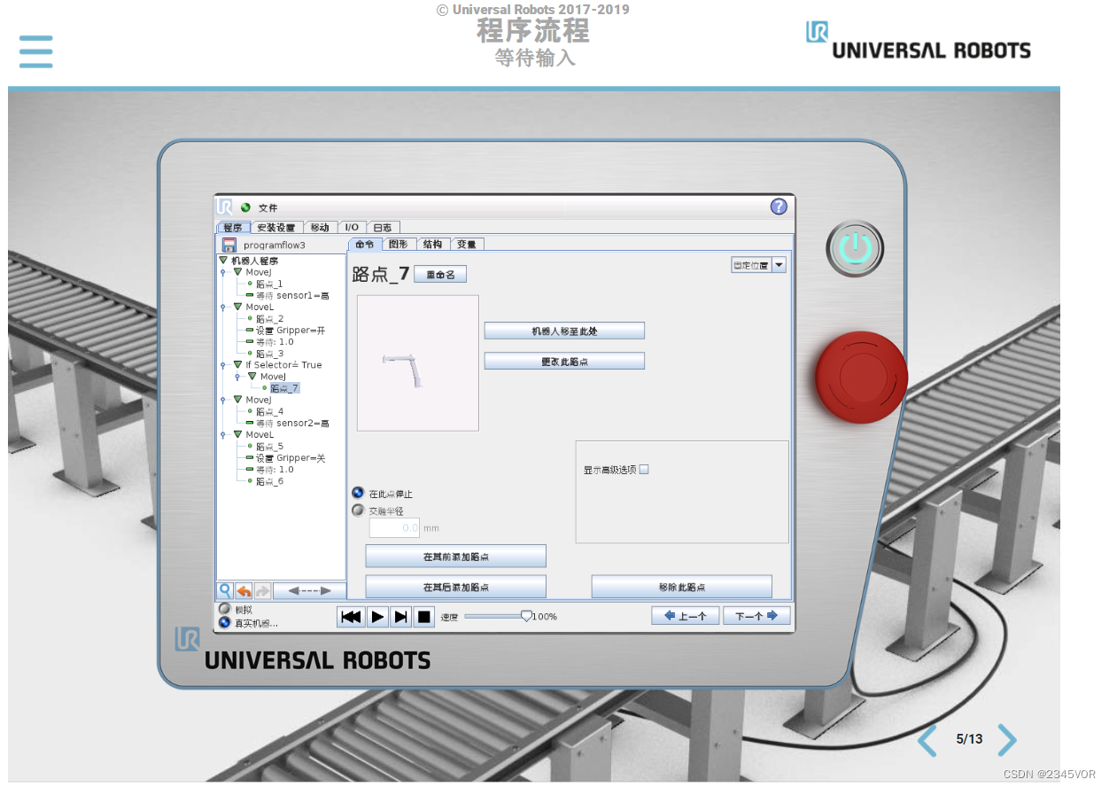This screenshot has height=787, width=1109.
Task: Open the 文件 menu
Action: click(x=268, y=207)
